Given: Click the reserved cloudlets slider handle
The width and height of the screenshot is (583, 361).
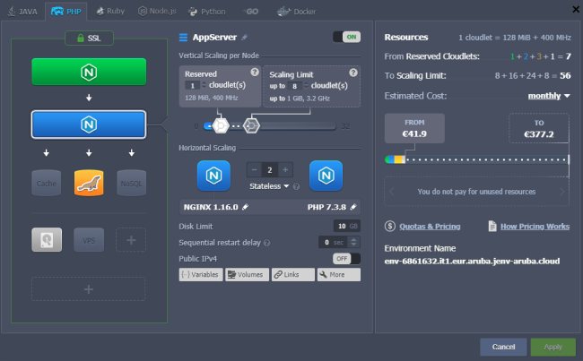Looking at the screenshot, I should click(221, 126).
